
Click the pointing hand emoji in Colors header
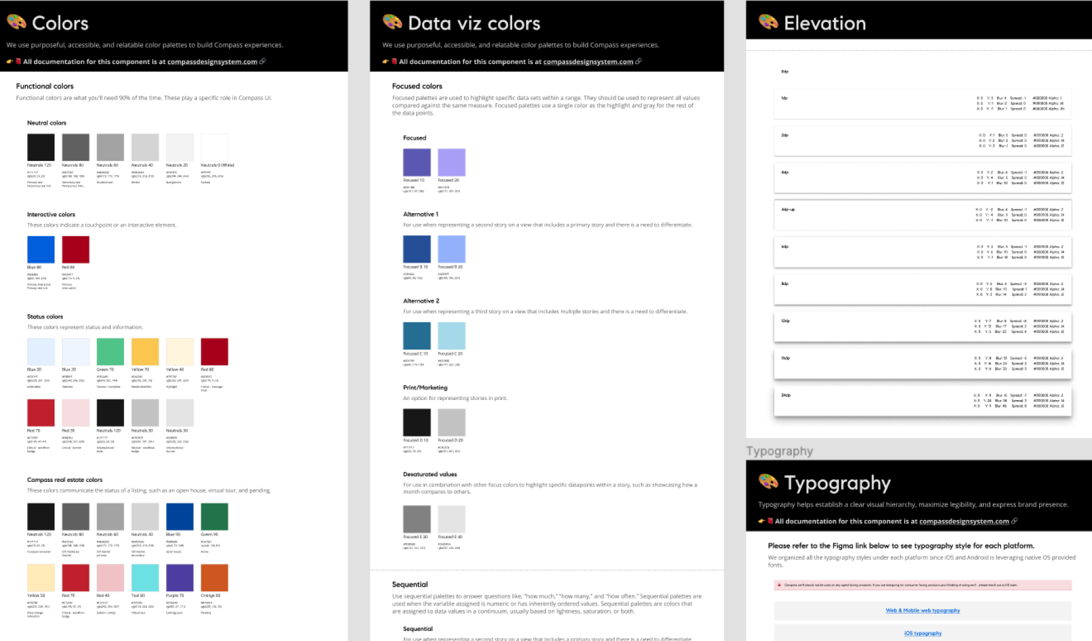(x=9, y=62)
